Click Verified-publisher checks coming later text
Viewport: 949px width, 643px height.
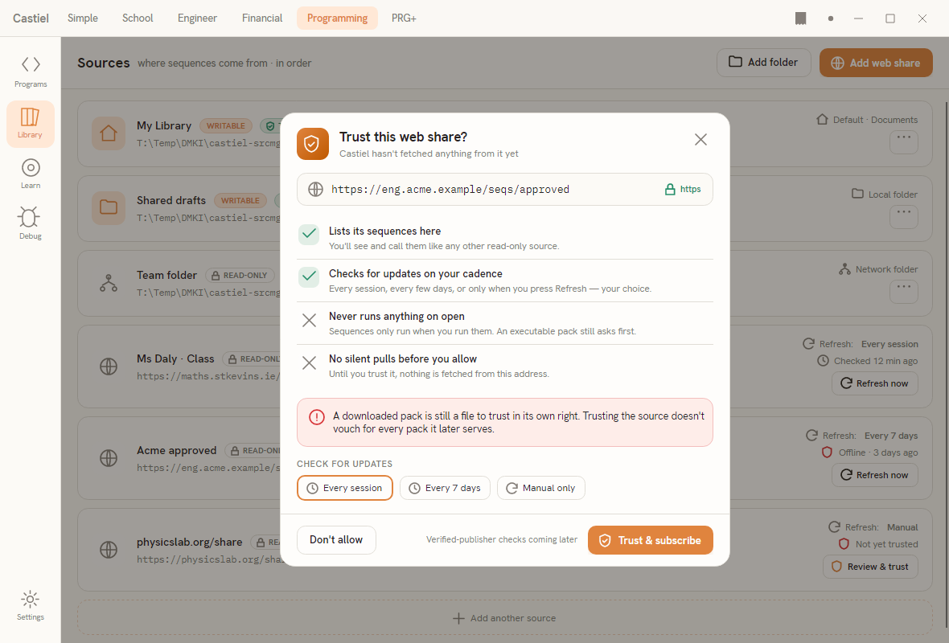pos(502,539)
